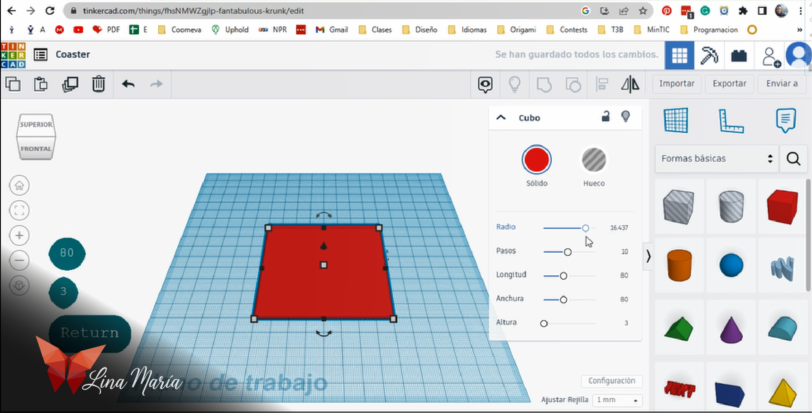The width and height of the screenshot is (812, 413).
Task: Place the Ruler helper
Action: click(x=731, y=121)
